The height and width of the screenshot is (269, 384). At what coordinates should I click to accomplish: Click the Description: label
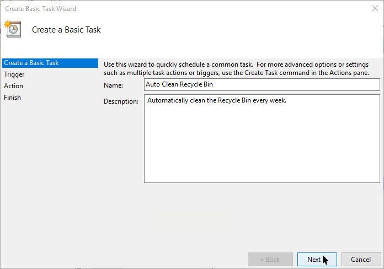click(121, 102)
